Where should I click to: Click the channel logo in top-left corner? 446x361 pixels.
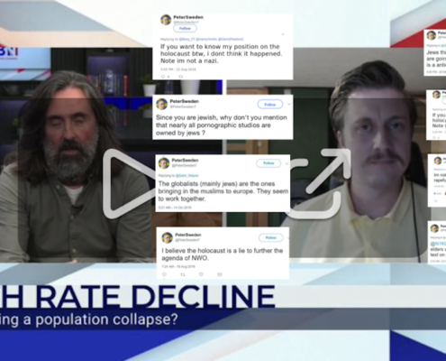[9, 51]
